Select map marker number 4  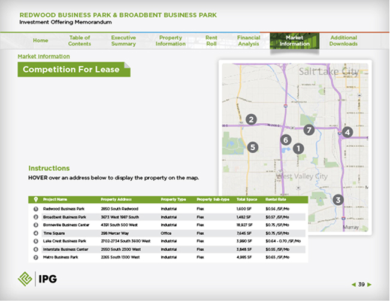click(x=347, y=132)
